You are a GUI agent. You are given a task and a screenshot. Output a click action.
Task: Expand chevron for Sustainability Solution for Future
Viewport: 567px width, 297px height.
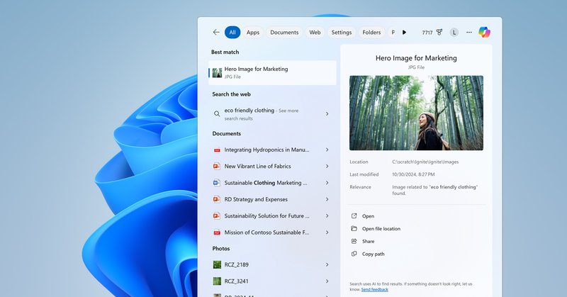click(x=327, y=216)
